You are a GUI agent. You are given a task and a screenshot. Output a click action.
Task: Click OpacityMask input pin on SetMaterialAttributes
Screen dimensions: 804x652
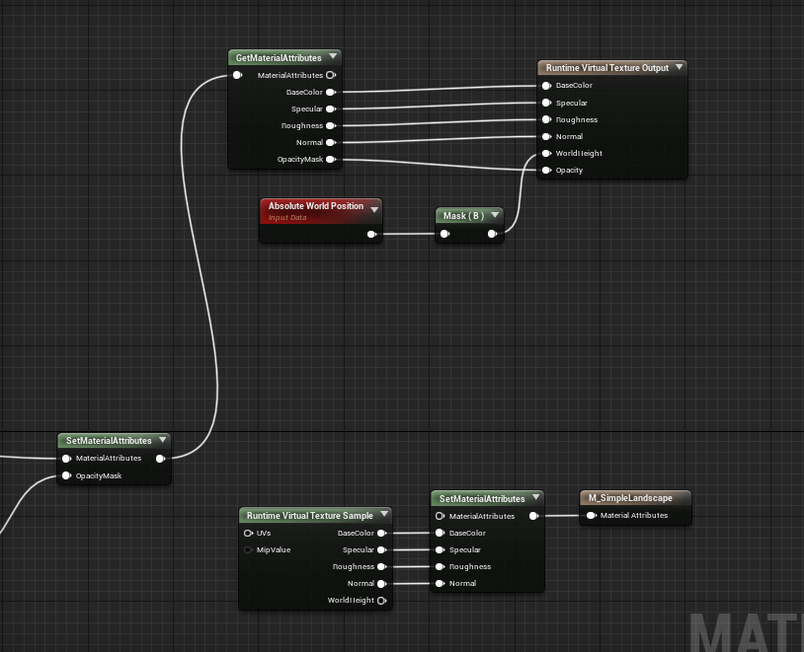[x=66, y=475]
